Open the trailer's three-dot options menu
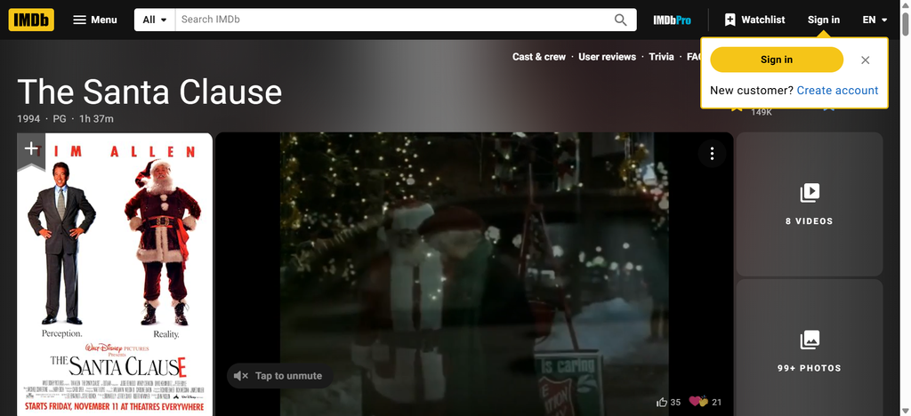911x416 pixels. [x=712, y=154]
